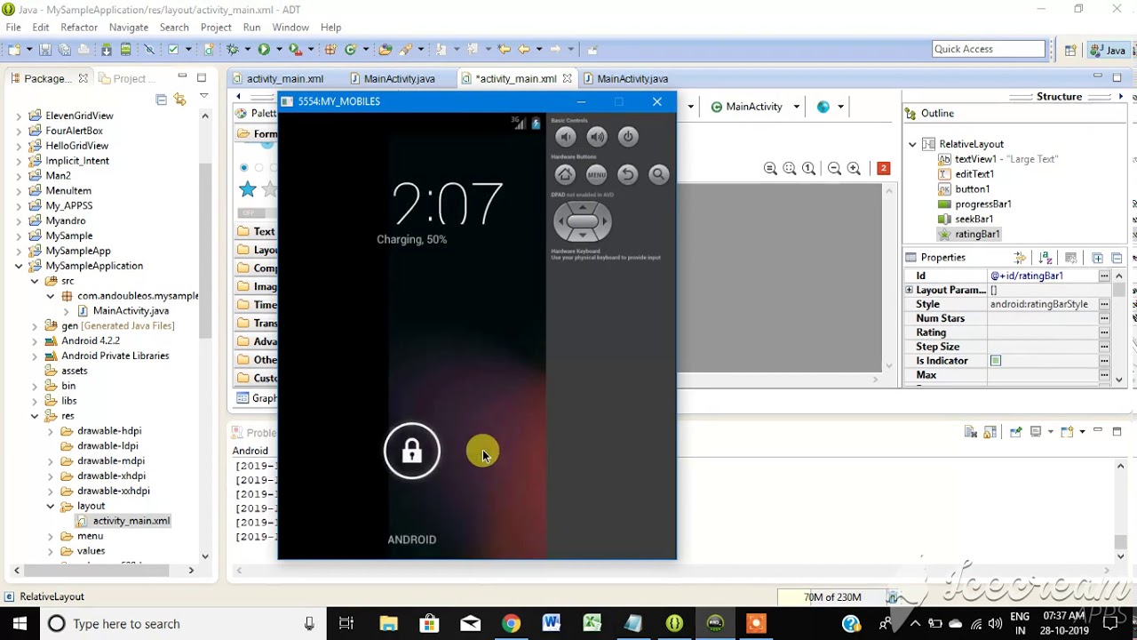Collapse the RelativeLayout outline node
Viewport: 1137px width, 640px height.
912,144
